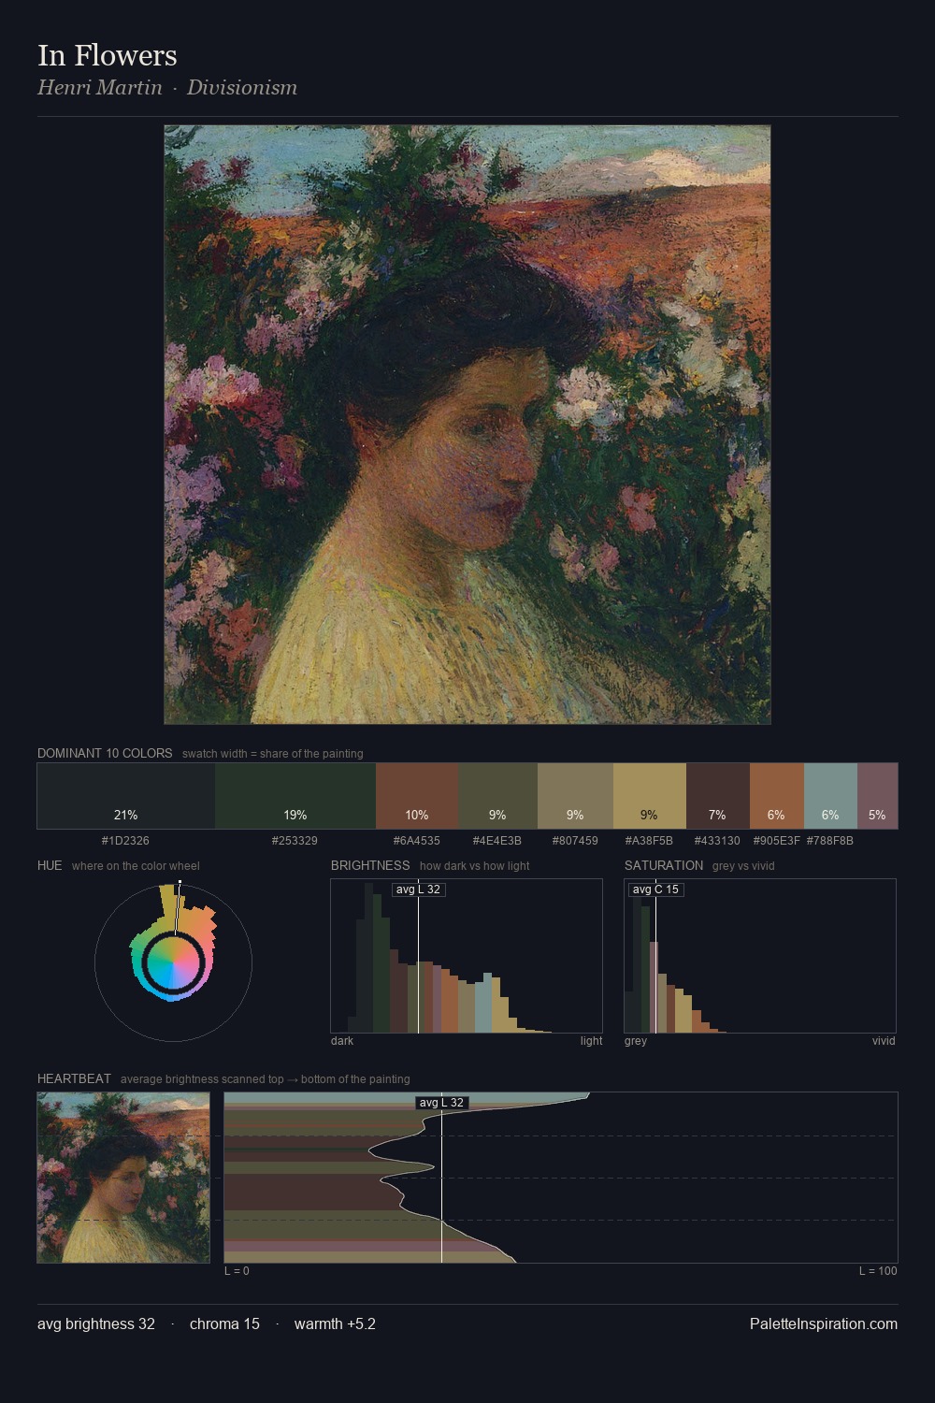Viewport: 935px width, 1403px height.
Task: Click the hex code '#433130' label
Action: pyautogui.click(x=717, y=841)
